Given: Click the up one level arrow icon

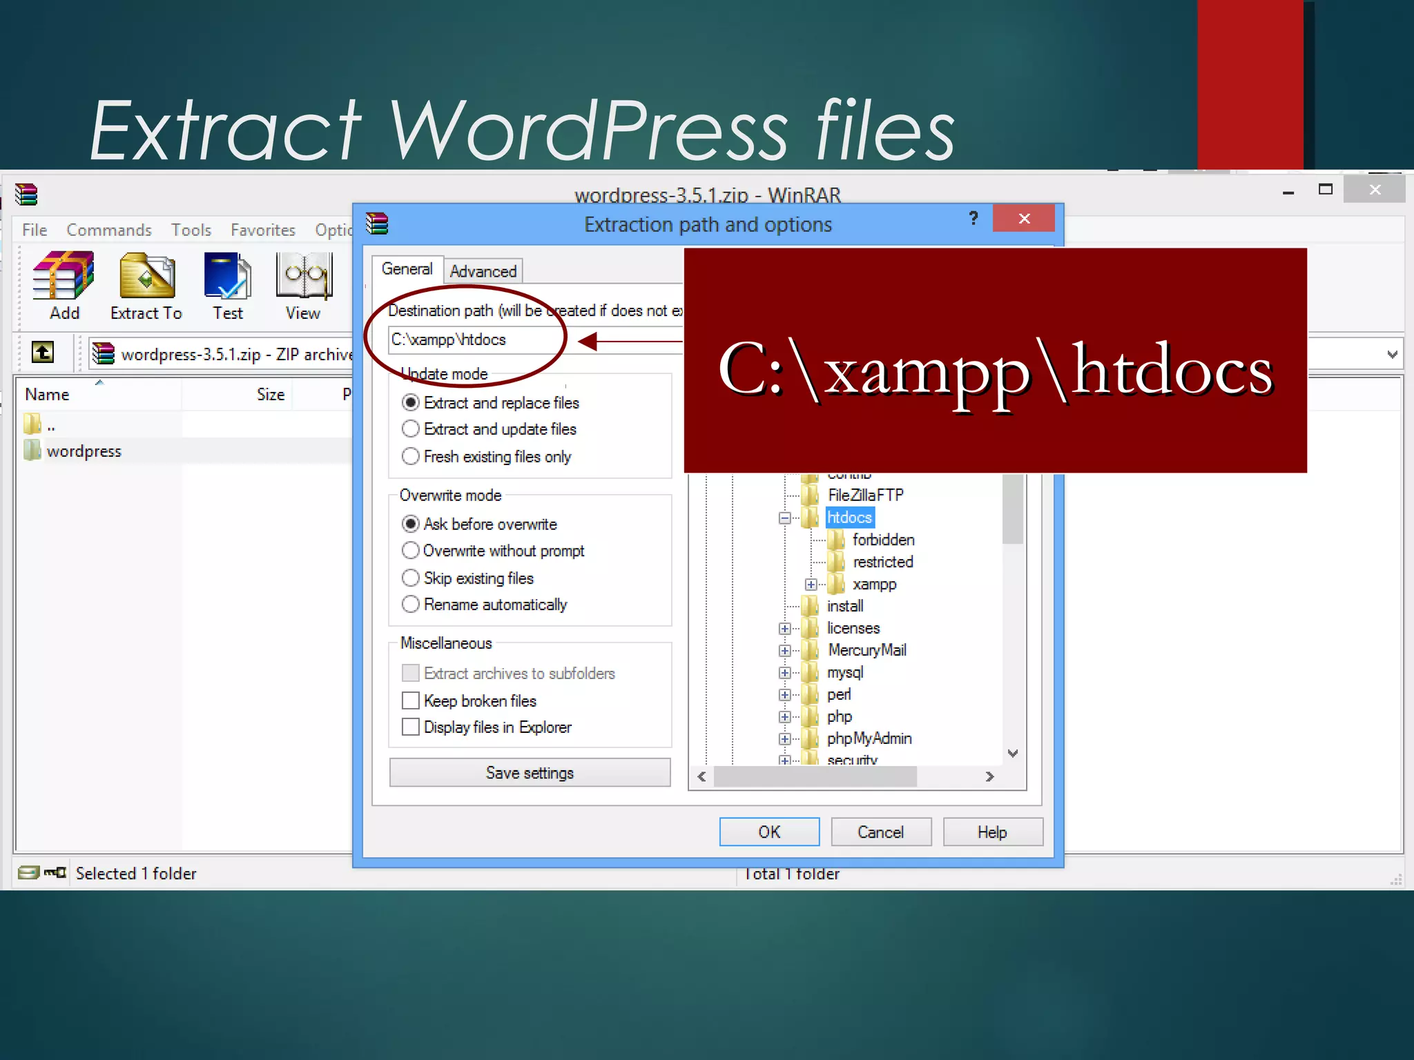Looking at the screenshot, I should click(43, 353).
